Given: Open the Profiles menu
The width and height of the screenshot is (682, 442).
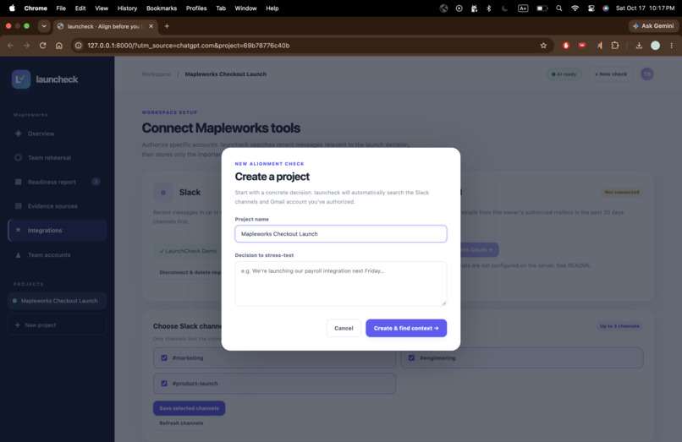Looking at the screenshot, I should 196,8.
